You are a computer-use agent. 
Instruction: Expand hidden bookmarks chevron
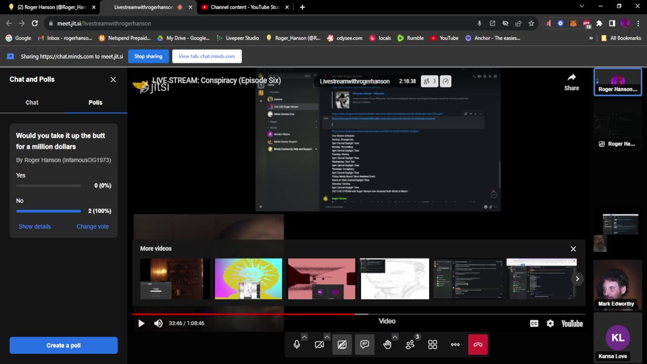click(x=591, y=38)
